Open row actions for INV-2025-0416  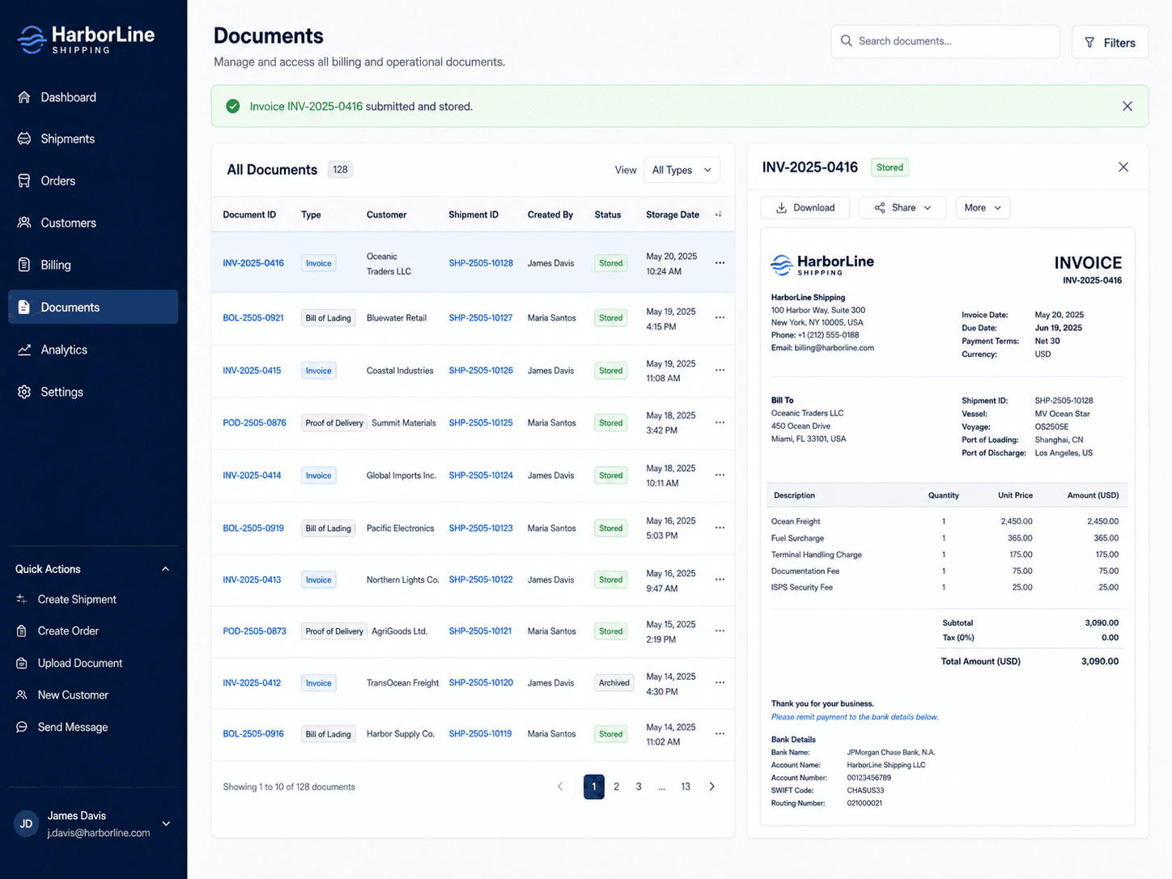coord(720,263)
